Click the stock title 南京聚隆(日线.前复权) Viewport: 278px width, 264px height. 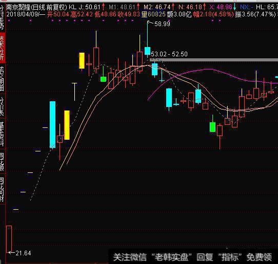point(37,7)
